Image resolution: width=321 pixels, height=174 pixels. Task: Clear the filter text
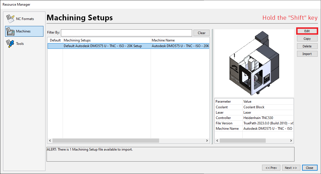pos(201,33)
